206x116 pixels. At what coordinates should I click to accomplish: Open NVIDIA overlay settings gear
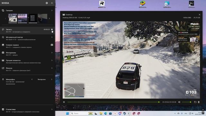coord(47,3)
